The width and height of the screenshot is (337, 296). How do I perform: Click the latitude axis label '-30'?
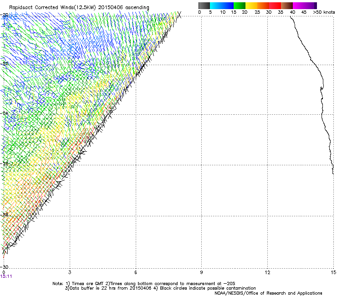pyautogui.click(x=5, y=267)
